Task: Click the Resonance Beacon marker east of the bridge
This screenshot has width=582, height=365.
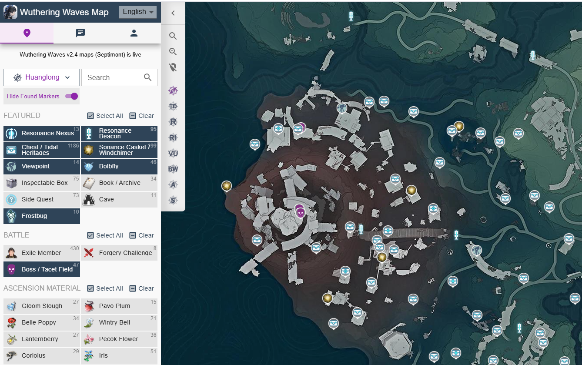Action: [x=456, y=235]
